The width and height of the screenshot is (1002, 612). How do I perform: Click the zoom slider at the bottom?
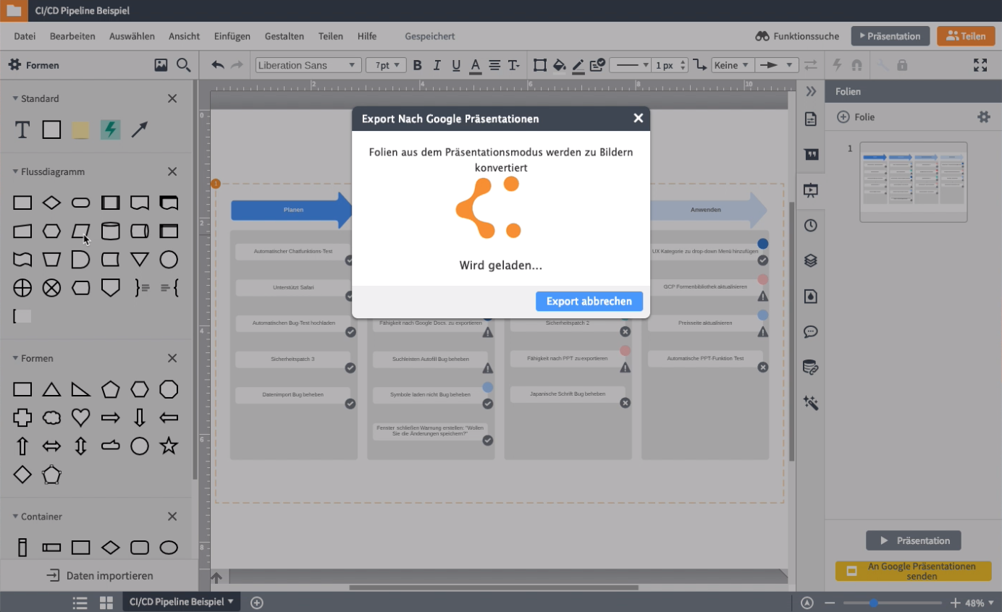tap(892, 603)
